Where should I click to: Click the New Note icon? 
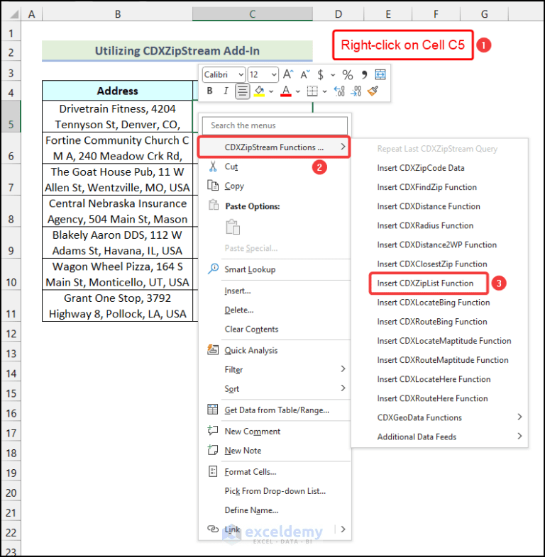(213, 450)
